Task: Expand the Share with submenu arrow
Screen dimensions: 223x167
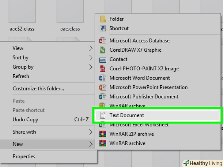Action: pos(91,132)
